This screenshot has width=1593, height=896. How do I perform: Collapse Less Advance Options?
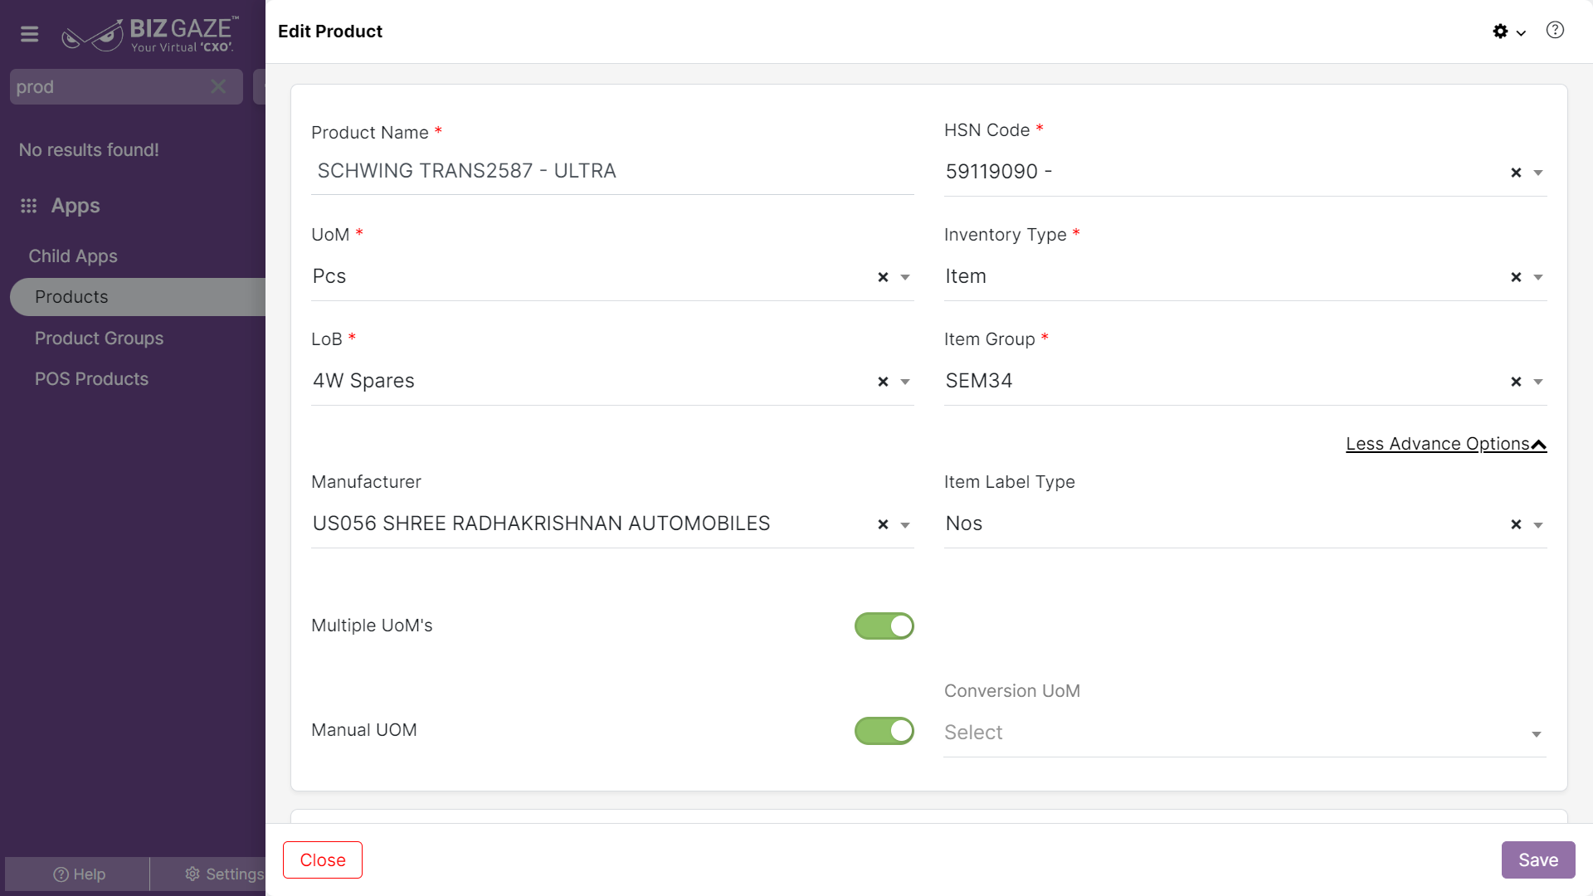click(x=1445, y=444)
